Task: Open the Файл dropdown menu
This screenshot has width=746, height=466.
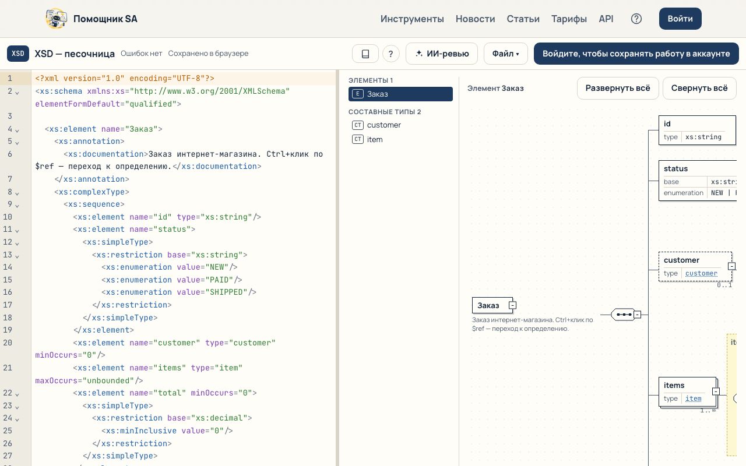Action: 505,54
